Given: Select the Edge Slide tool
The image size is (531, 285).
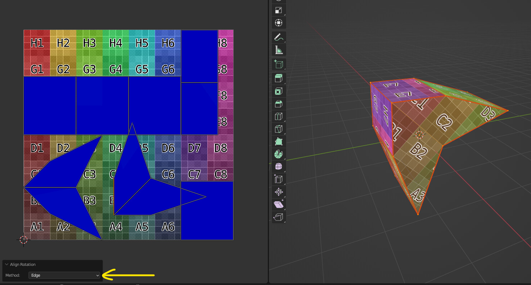Looking at the screenshot, I should (x=279, y=179).
